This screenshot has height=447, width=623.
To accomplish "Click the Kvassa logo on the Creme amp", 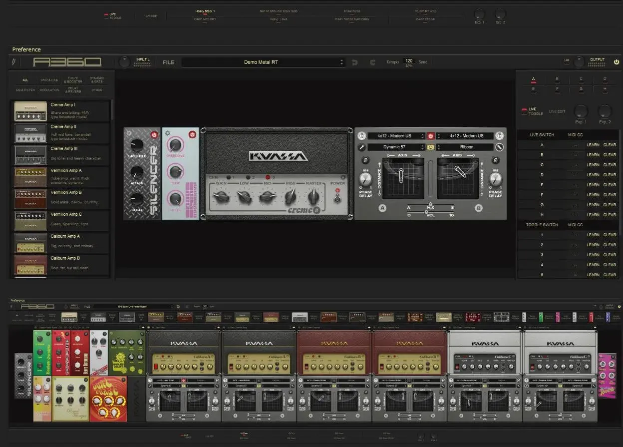I will tap(278, 156).
